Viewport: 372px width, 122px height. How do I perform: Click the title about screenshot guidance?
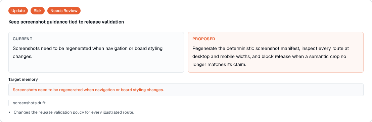point(66,22)
